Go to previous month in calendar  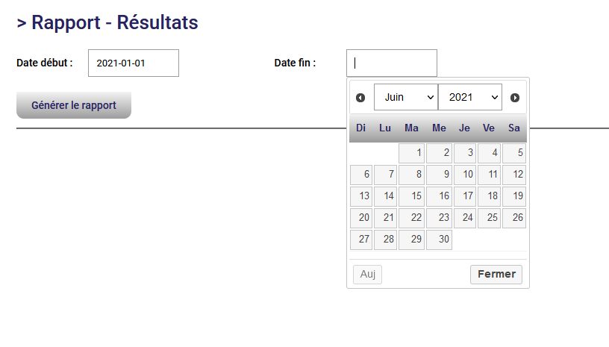pos(360,98)
